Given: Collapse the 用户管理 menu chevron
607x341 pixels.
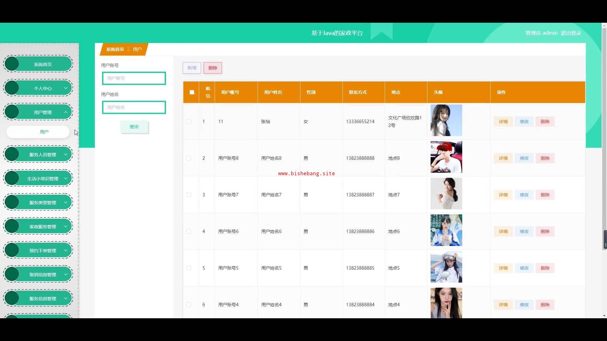Looking at the screenshot, I should pyautogui.click(x=66, y=112).
